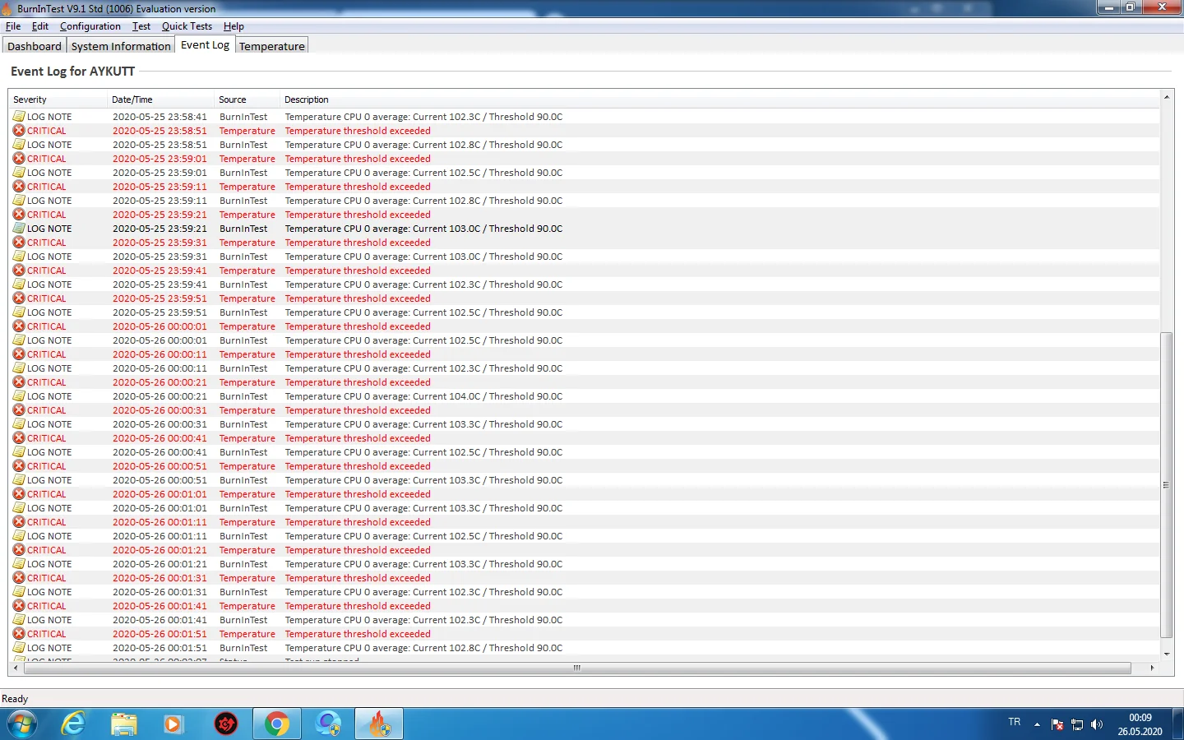Viewport: 1184px width, 740px height.
Task: Click the CRITICAL error icon at 00:01:51
Action: click(x=19, y=633)
